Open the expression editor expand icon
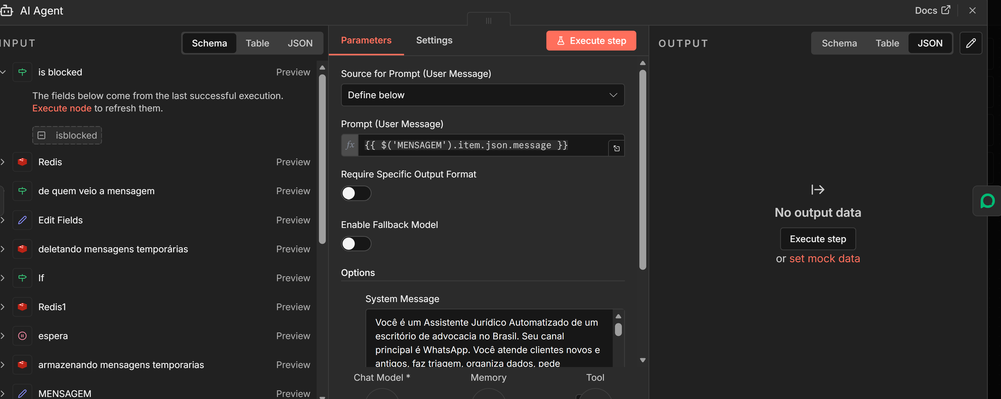1001x399 pixels. [x=616, y=148]
